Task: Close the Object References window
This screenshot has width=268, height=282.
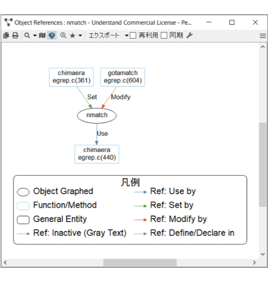Action: 255,22
